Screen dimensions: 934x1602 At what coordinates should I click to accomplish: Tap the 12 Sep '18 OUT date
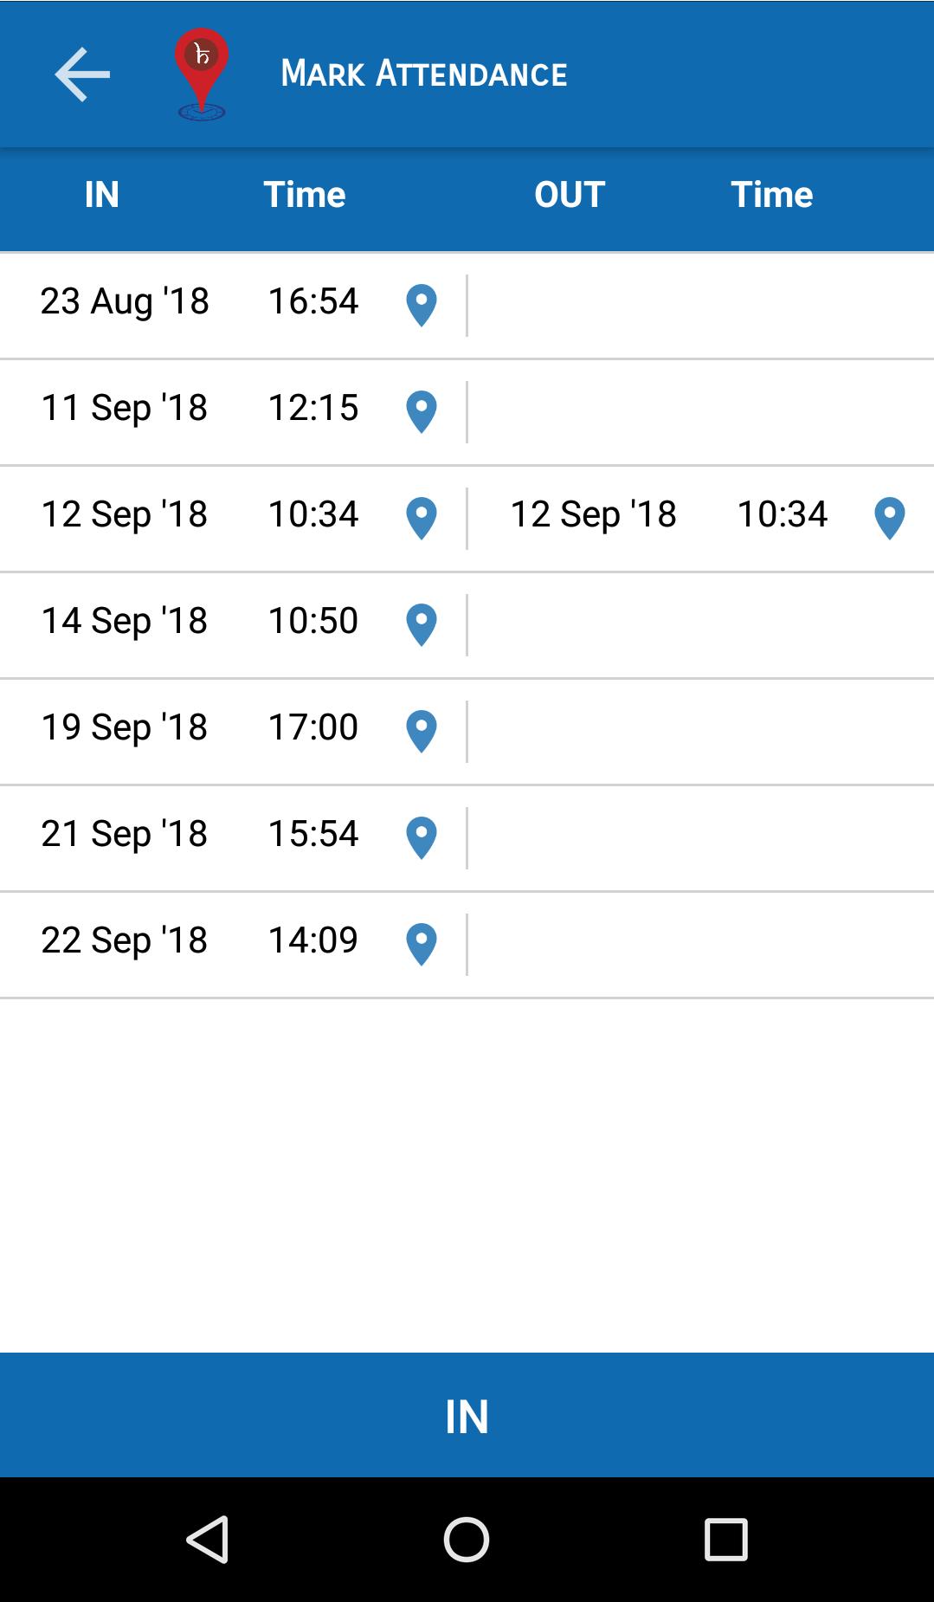pos(593,514)
